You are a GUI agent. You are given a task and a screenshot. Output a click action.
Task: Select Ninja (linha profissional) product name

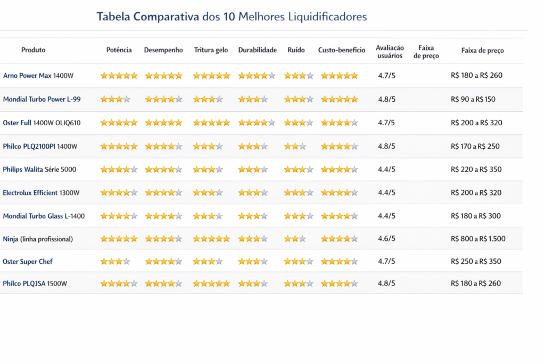tap(38, 239)
